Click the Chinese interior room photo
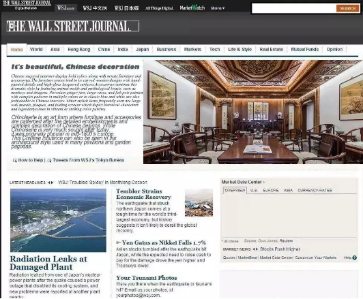Viewport: 363px width, 299px height. tap(253, 112)
